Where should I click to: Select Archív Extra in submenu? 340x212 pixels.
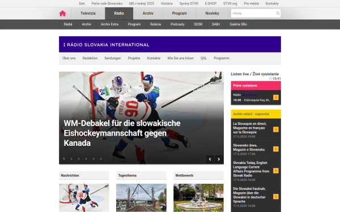coord(109,24)
